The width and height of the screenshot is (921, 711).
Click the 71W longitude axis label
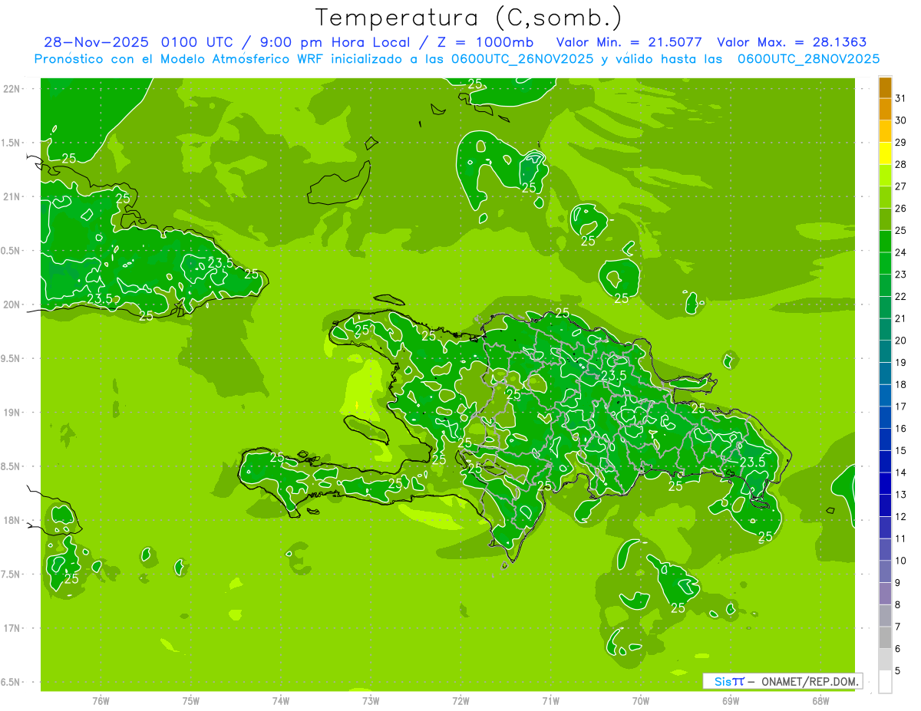click(550, 700)
